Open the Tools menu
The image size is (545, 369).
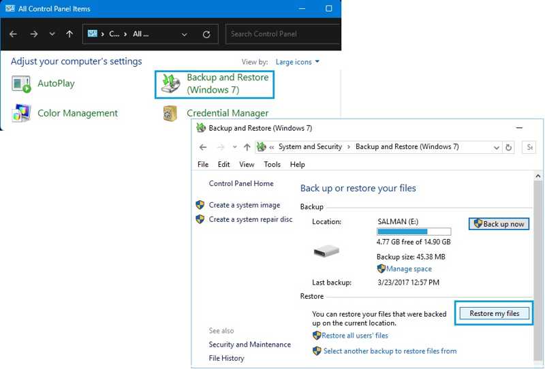tap(272, 164)
